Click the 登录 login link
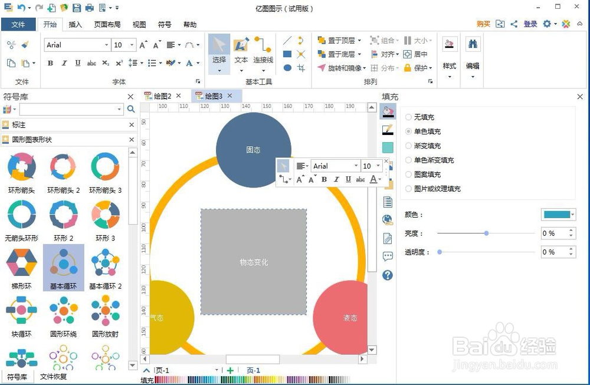Image resolution: width=590 pixels, height=385 pixels. pyautogui.click(x=530, y=24)
